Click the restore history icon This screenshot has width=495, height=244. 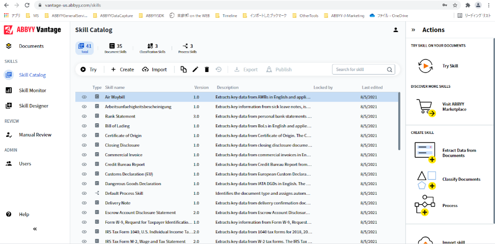coord(218,69)
